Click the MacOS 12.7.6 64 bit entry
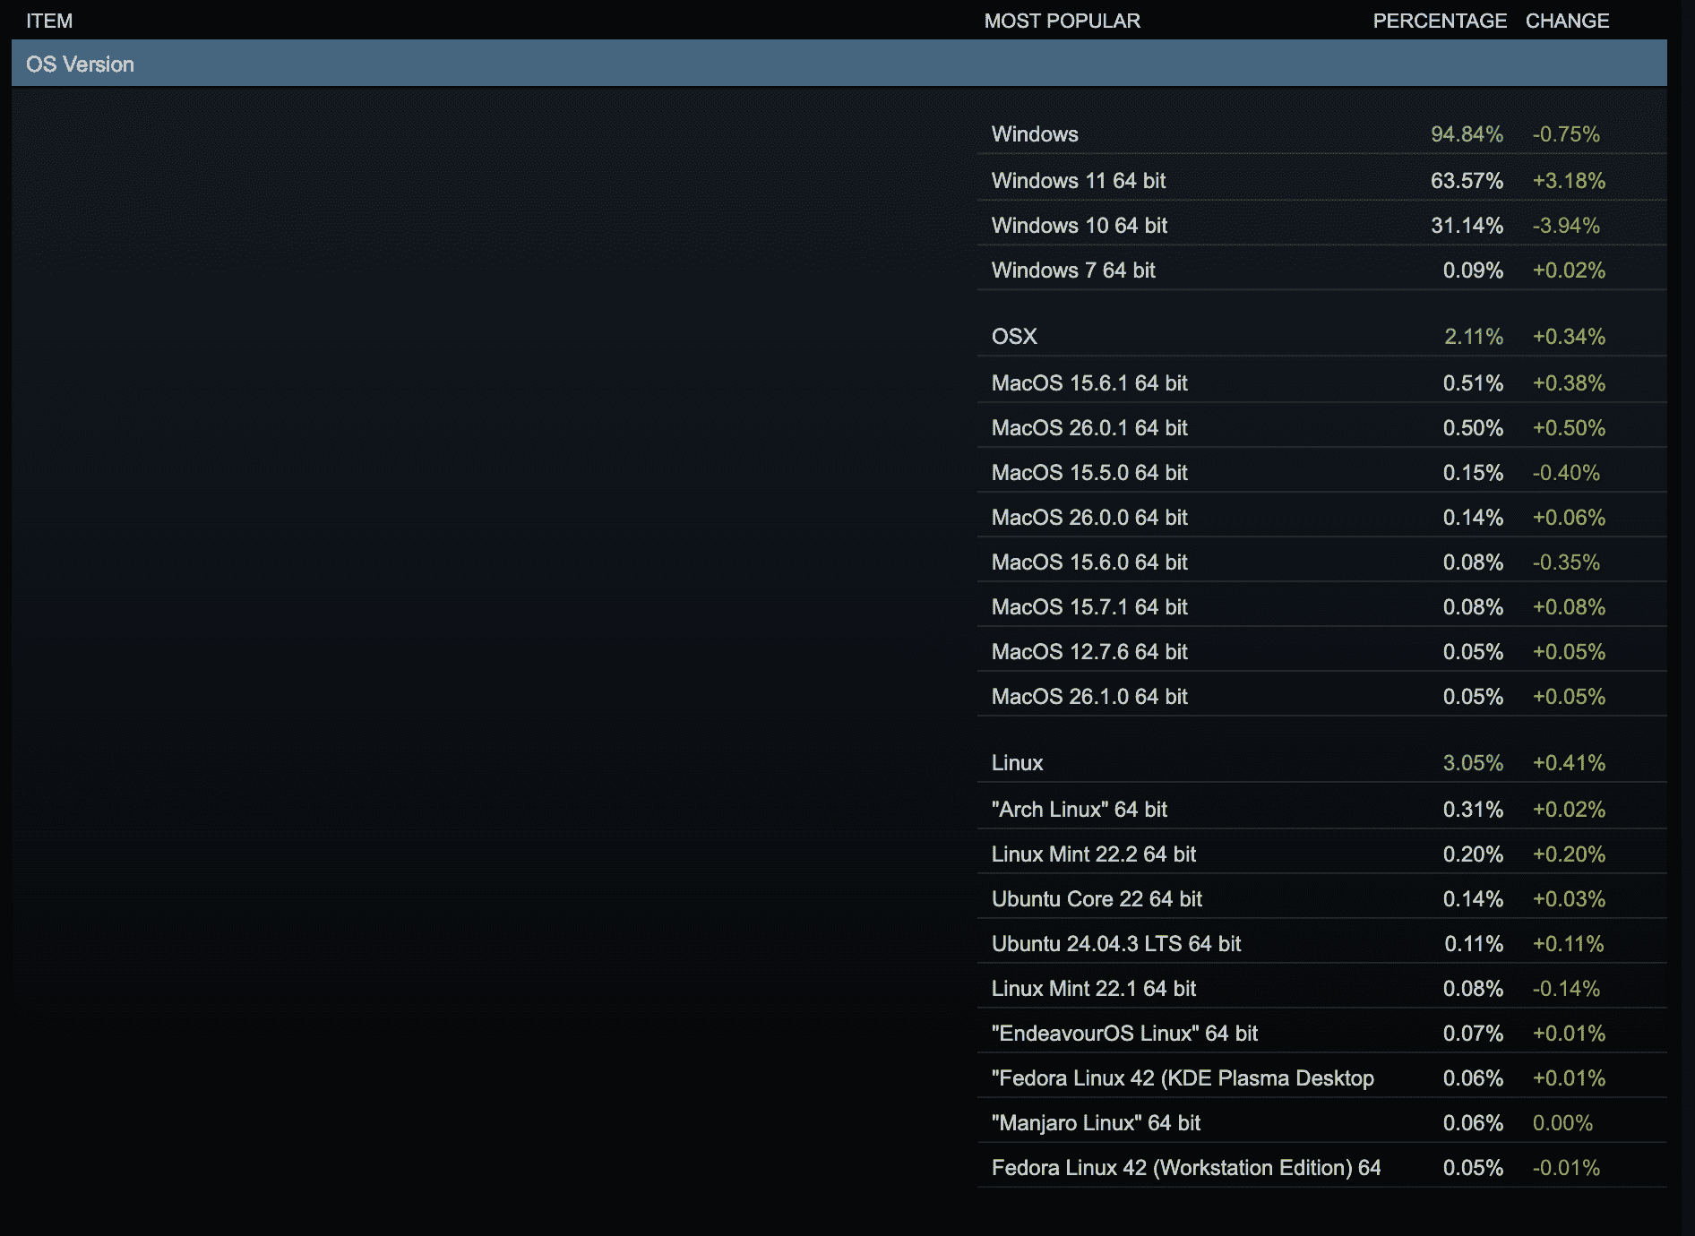The height and width of the screenshot is (1236, 1695). click(1089, 651)
